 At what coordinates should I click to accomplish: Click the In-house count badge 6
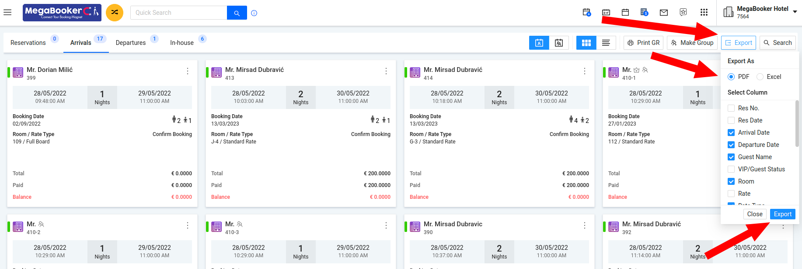[202, 39]
